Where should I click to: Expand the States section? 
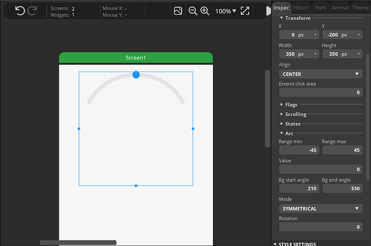click(x=292, y=124)
